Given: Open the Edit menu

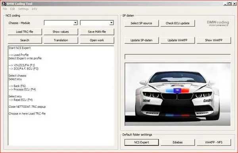Looking at the screenshot, I should (x=12, y=9).
